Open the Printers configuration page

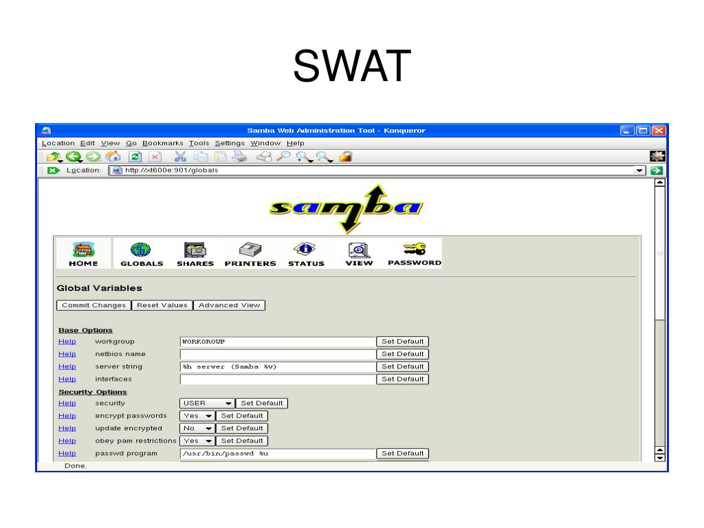coord(250,254)
